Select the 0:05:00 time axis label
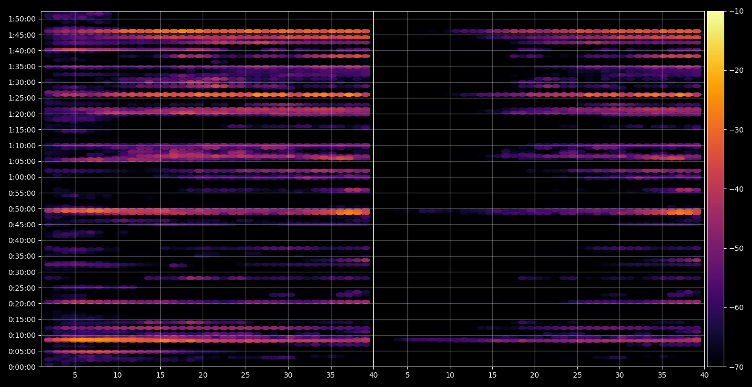752x387 pixels. [x=22, y=351]
